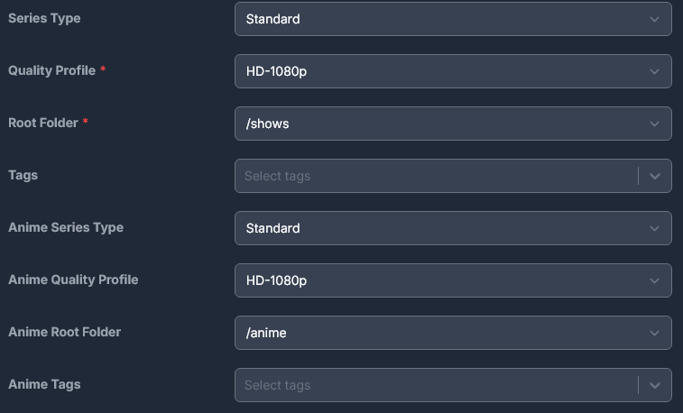Open the Quality Profile HD-1080p dropdown

[433, 71]
